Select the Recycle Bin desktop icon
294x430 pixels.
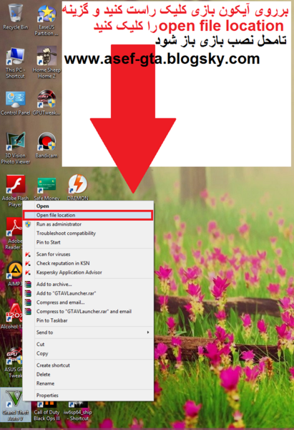(x=15, y=17)
